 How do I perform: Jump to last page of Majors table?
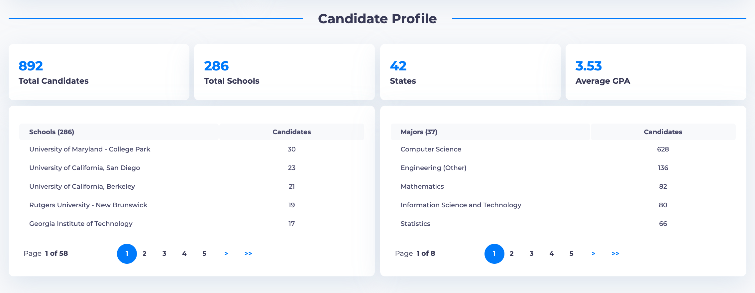pos(615,253)
